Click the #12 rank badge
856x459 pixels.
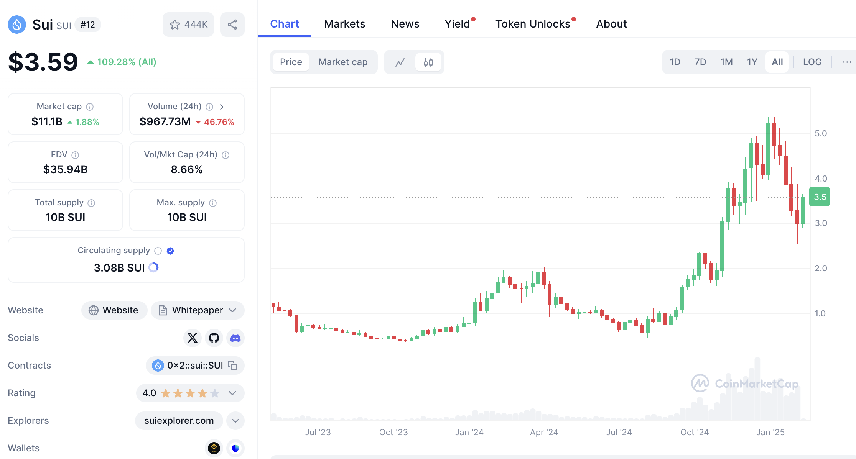pos(88,25)
